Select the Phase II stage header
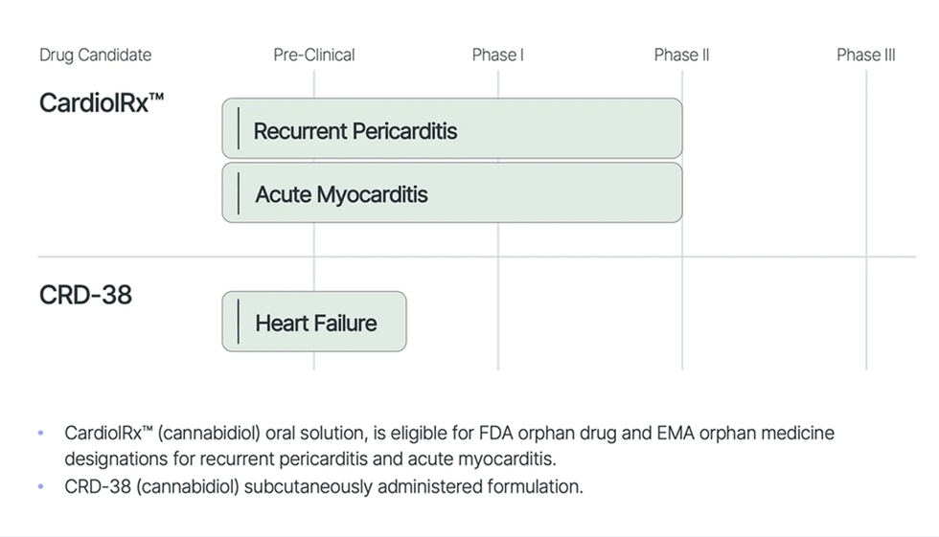Screen dimensions: 939x537 (681, 55)
